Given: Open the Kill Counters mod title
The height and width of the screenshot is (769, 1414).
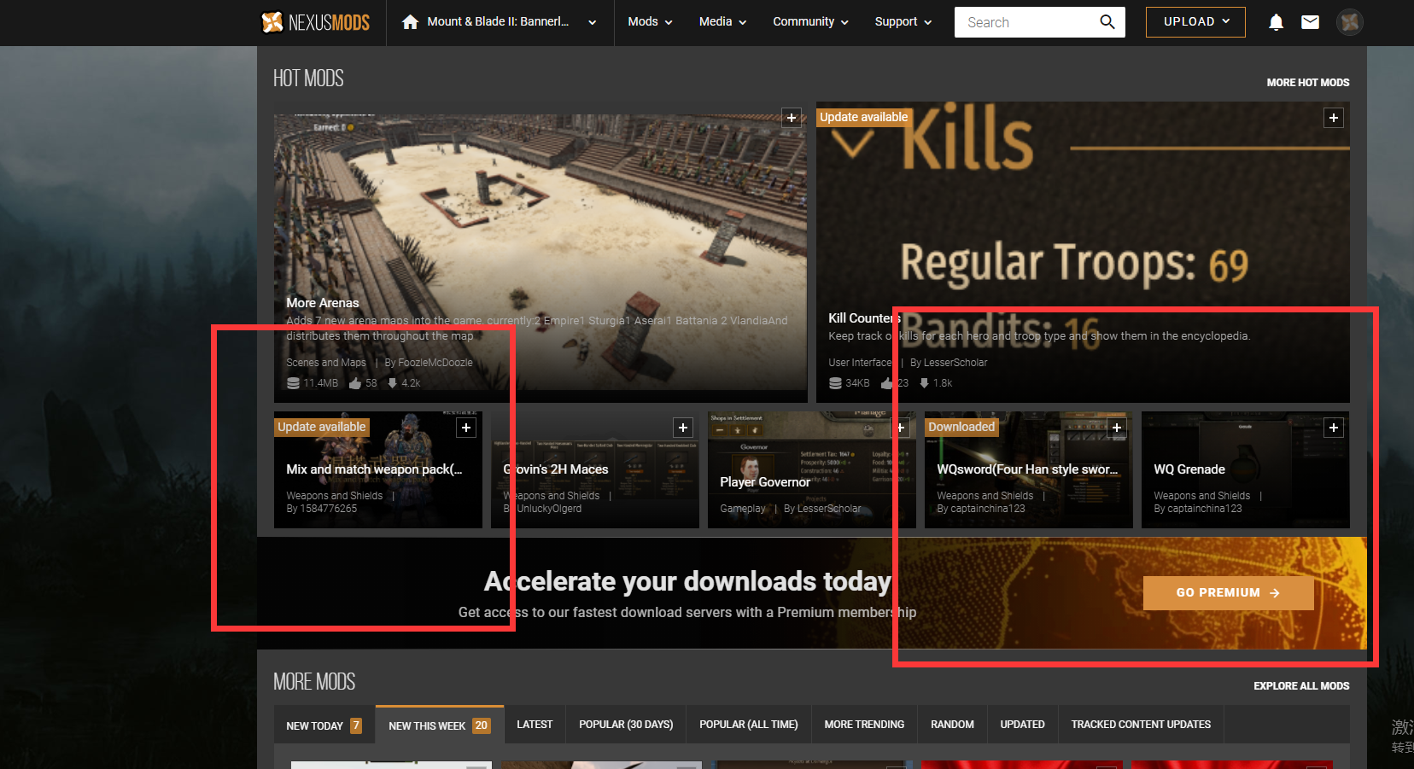Looking at the screenshot, I should 864,318.
